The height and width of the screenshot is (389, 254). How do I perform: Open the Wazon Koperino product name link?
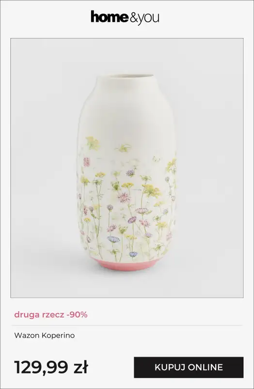click(x=45, y=336)
